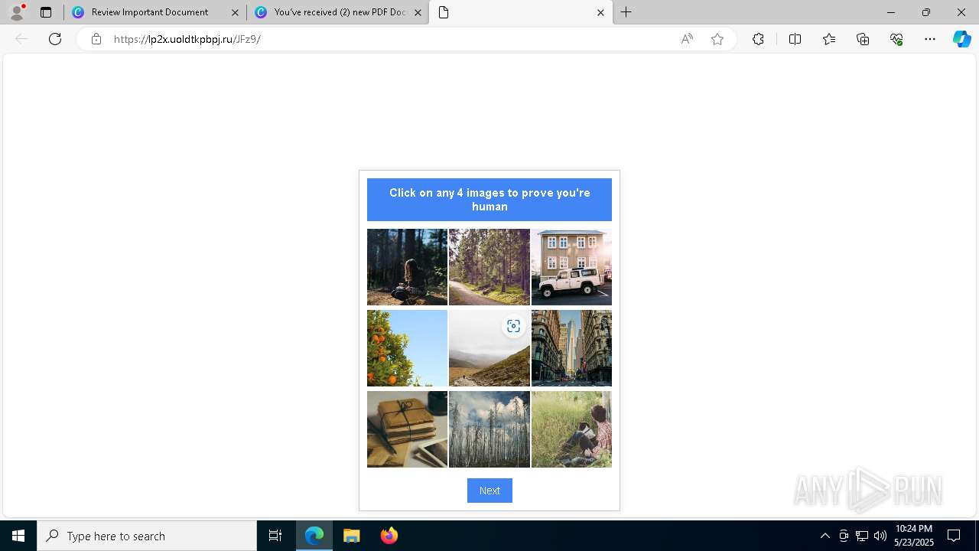The width and height of the screenshot is (979, 551).
Task: Click the Meet Now tray icon
Action: (x=844, y=536)
